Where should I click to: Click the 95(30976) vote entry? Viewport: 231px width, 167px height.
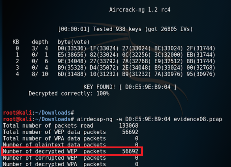(201, 74)
